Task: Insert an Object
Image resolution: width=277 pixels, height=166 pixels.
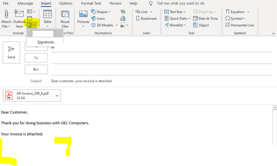Action: click(x=201, y=25)
